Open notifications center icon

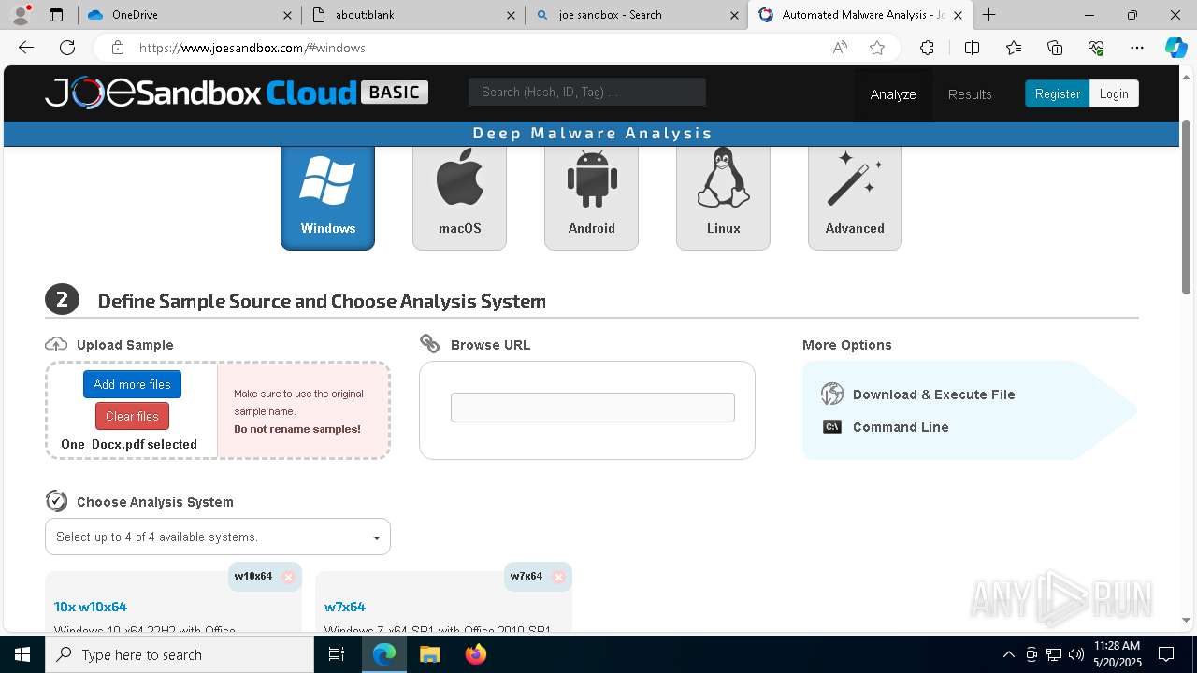[x=1166, y=654]
